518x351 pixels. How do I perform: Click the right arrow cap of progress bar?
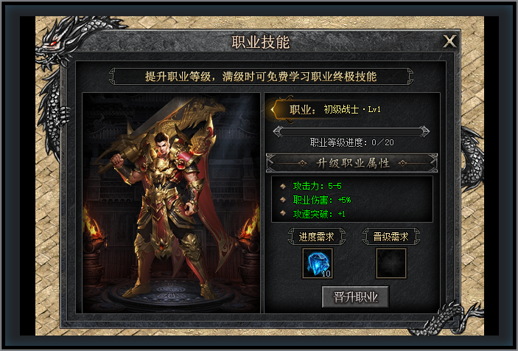(424, 131)
